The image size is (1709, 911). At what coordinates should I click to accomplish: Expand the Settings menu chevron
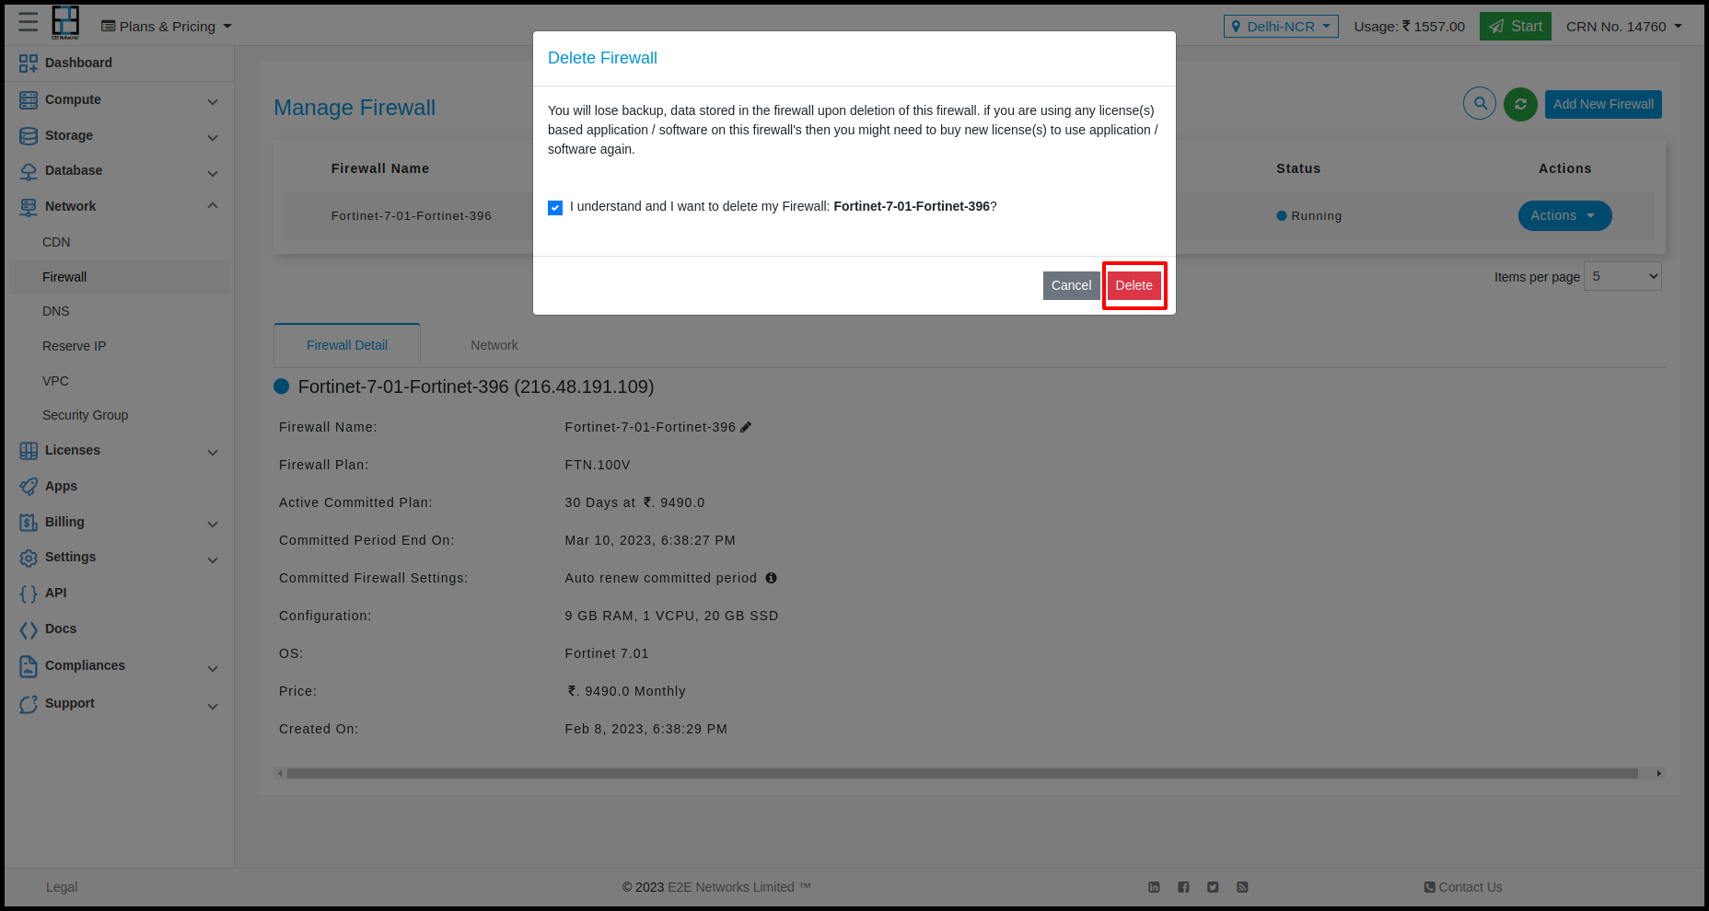click(213, 559)
